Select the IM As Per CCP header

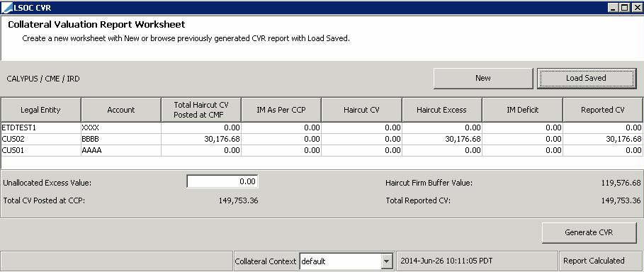[x=281, y=110]
